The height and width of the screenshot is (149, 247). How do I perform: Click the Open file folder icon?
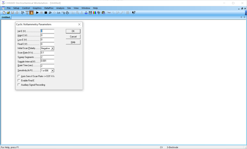[8, 13]
